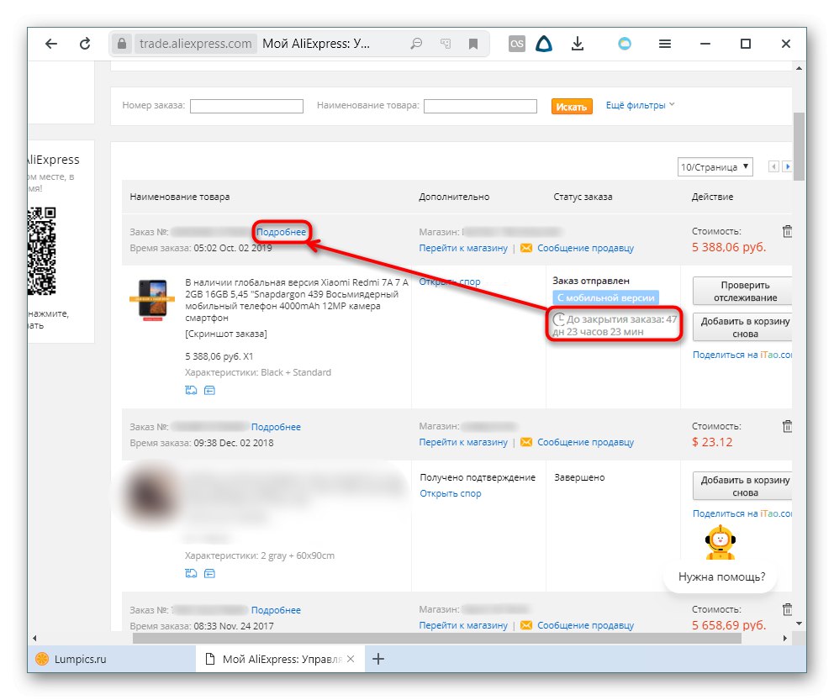Focus the Номер заказа input field
This screenshot has height=700, width=834.
point(247,106)
